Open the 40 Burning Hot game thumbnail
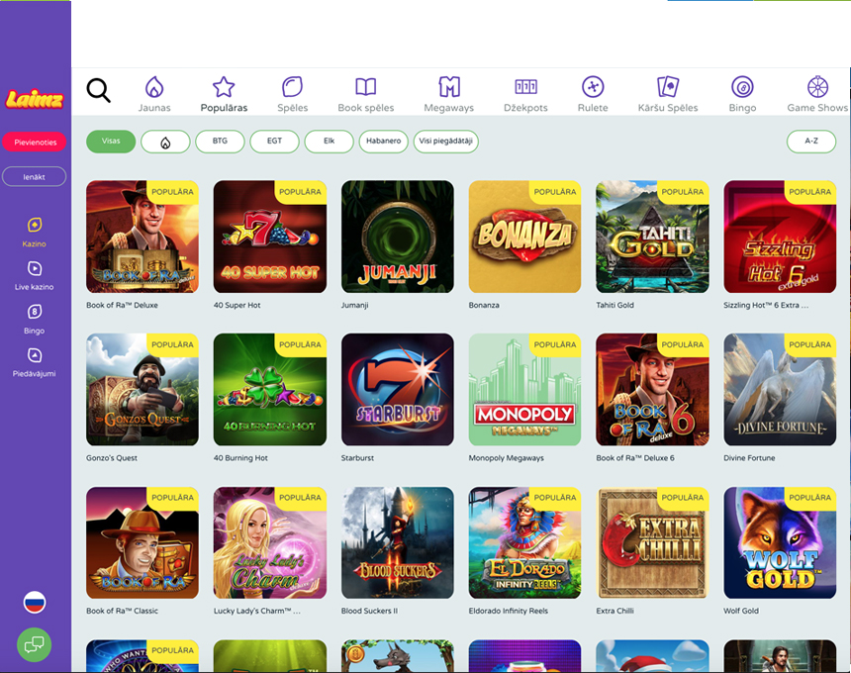Image resolution: width=851 pixels, height=673 pixels. [x=270, y=390]
